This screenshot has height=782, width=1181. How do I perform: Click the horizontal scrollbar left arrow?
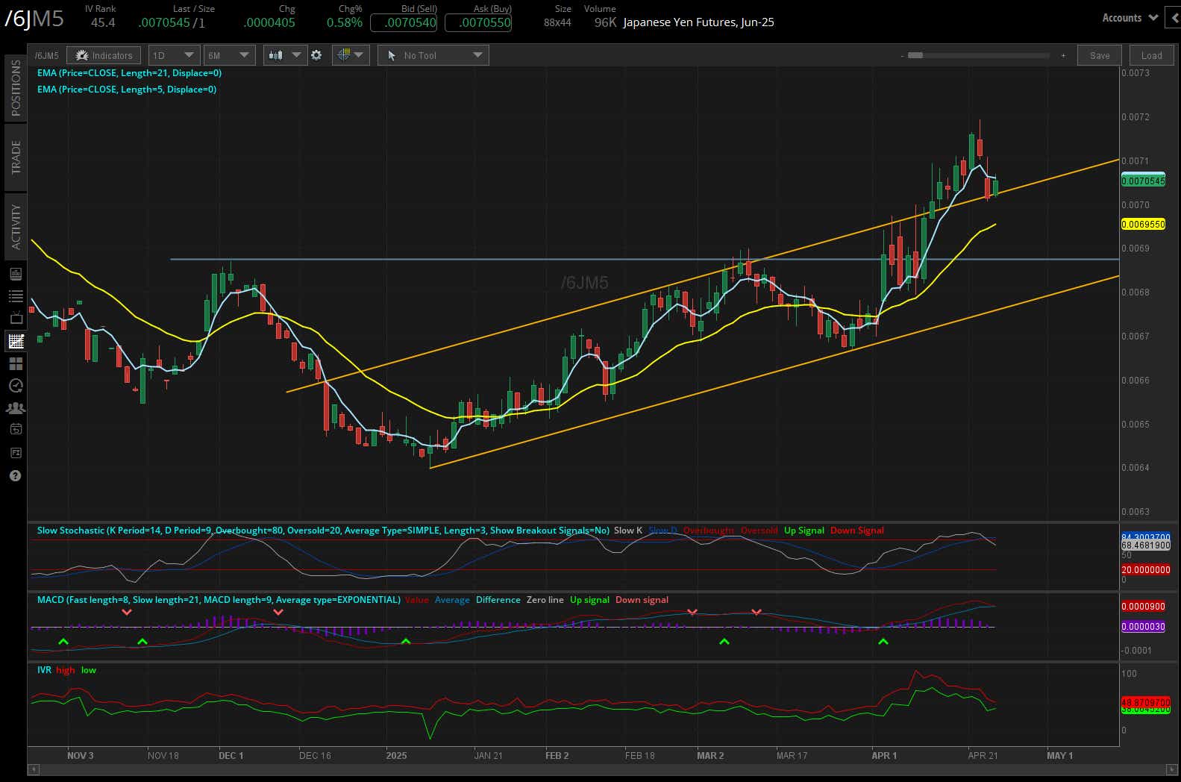(33, 769)
